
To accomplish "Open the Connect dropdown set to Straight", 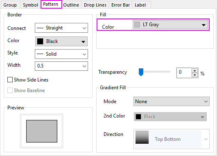I will point(61,28).
